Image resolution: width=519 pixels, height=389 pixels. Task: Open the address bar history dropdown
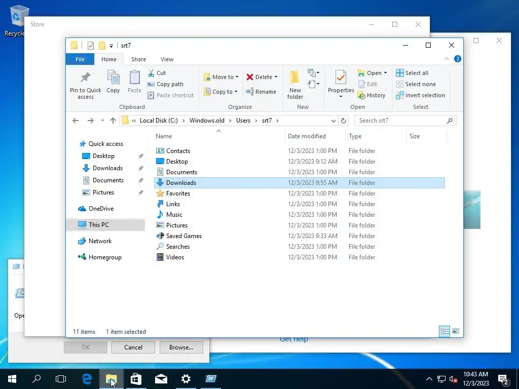click(333, 121)
